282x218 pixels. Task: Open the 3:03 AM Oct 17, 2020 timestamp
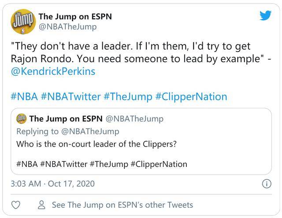pyautogui.click(x=53, y=184)
